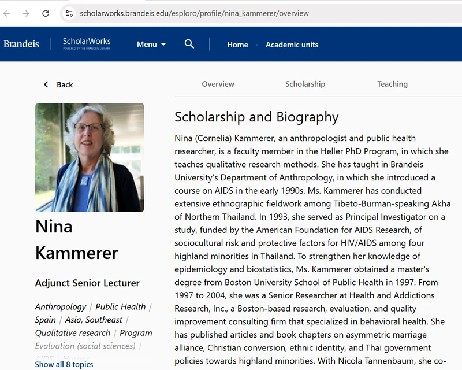Click the Scholarship and Biography heading
Viewport: 462px width, 370px height.
(x=256, y=117)
